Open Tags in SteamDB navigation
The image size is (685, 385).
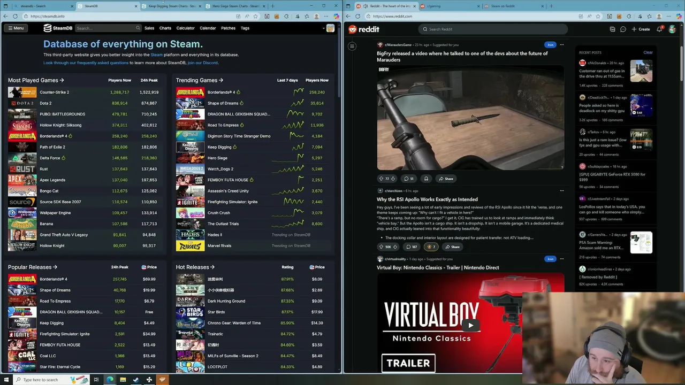[x=245, y=28]
